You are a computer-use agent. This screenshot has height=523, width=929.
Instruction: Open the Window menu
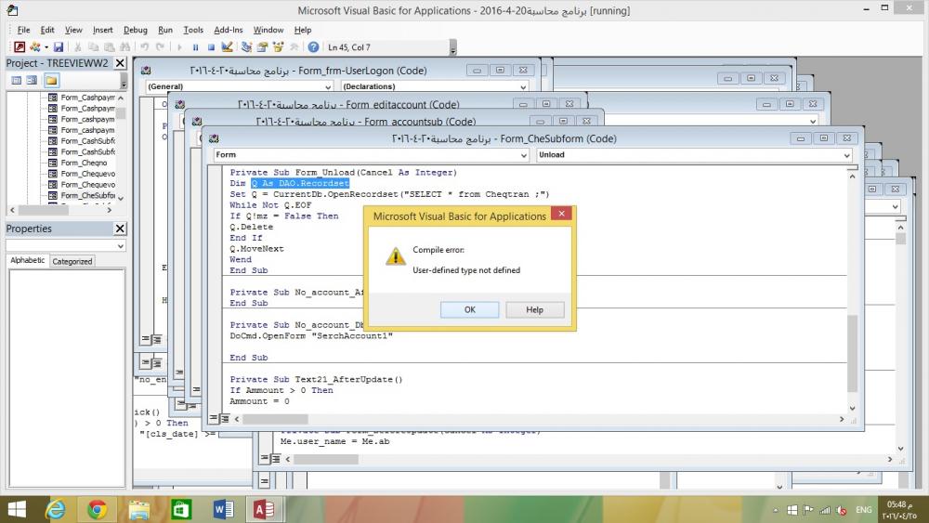[268, 30]
